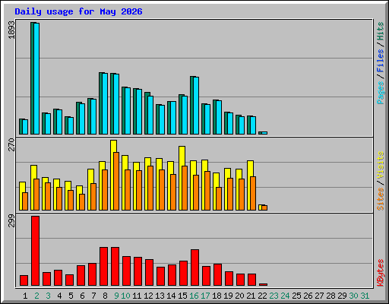
Task: Click day 1 on the x-axis
Action: 25,296
